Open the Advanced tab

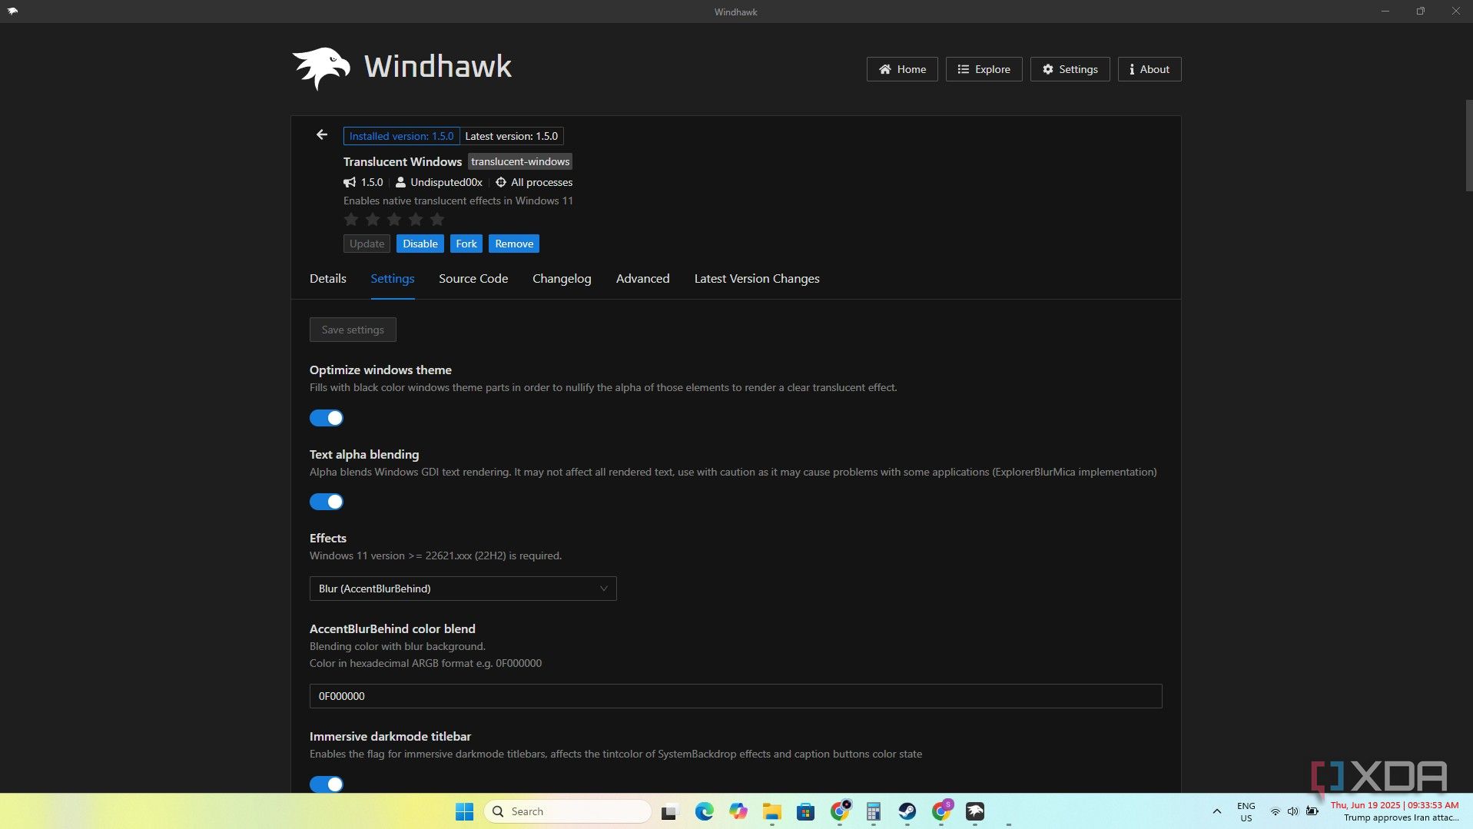[642, 279]
